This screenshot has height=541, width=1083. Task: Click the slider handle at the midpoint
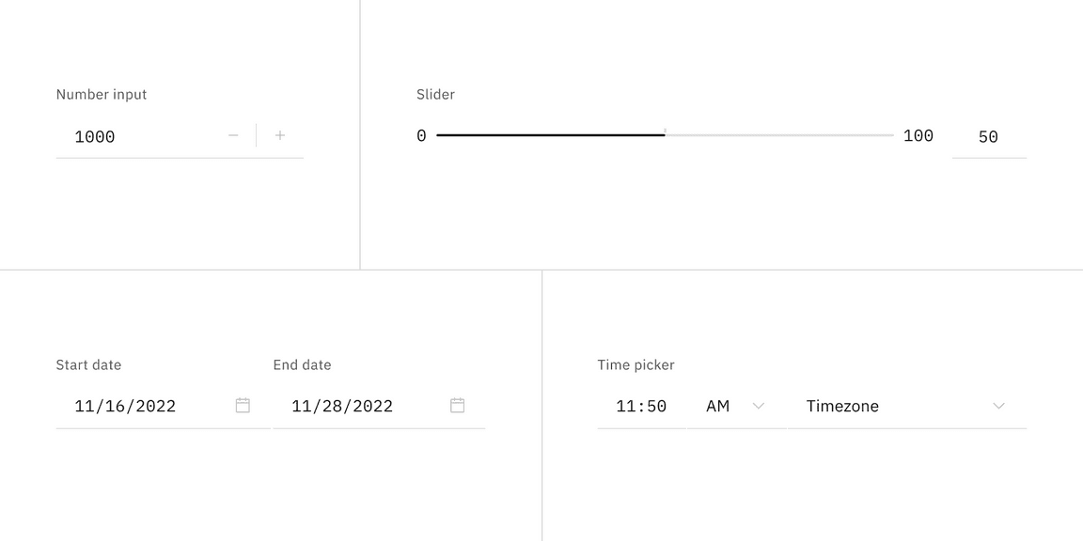pyautogui.click(x=665, y=135)
